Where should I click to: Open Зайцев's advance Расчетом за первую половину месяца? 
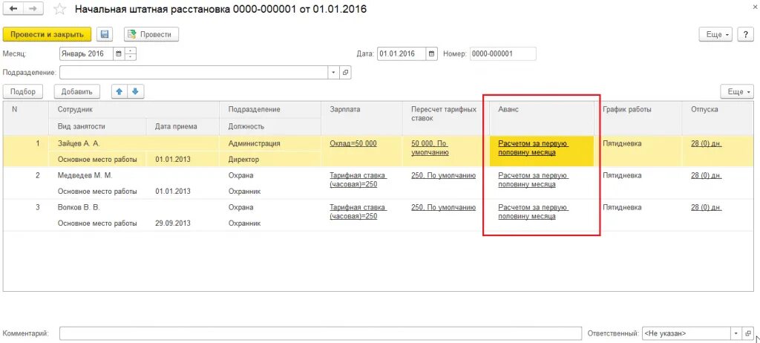point(533,148)
